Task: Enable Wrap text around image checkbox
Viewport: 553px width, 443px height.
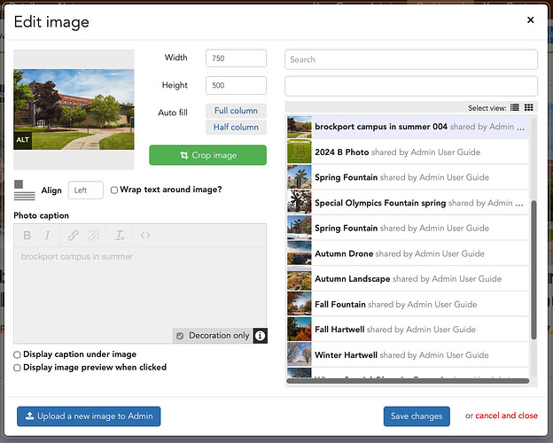Action: click(x=114, y=190)
